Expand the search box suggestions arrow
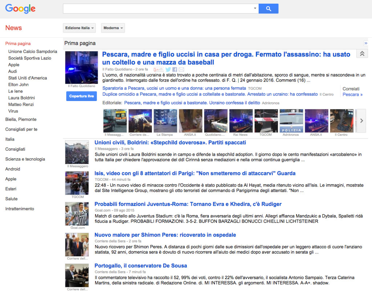Image resolution: width=372 pixels, height=294 pixels. click(255, 8)
